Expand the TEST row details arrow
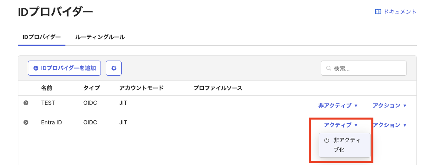 (x=26, y=103)
